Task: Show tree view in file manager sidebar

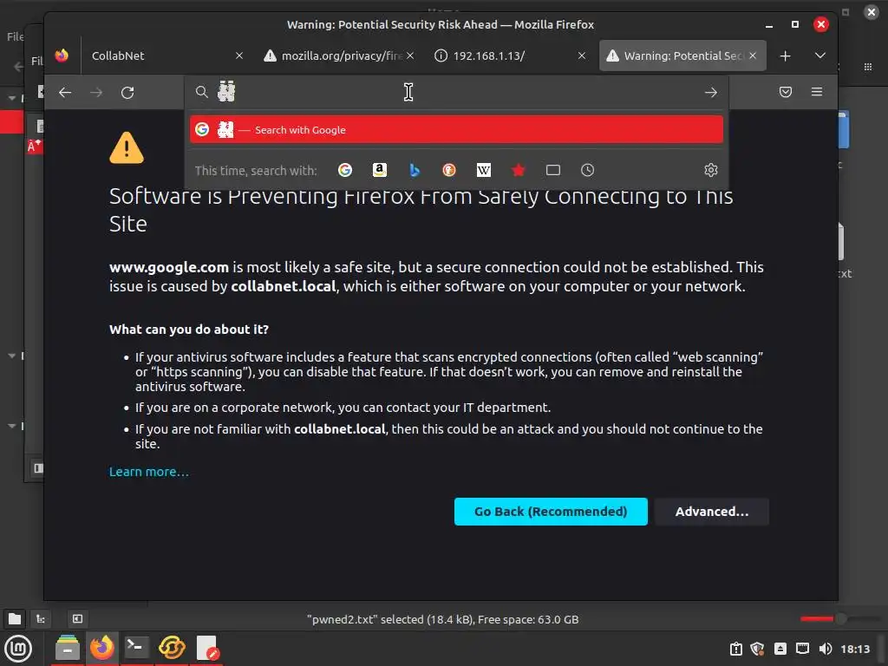Action: pos(41,619)
